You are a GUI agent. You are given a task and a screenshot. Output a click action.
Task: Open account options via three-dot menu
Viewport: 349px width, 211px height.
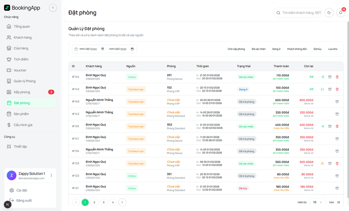51,175
